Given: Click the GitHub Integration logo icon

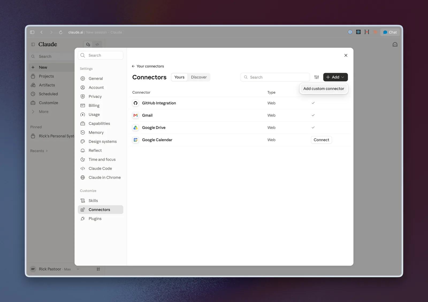Looking at the screenshot, I should (136, 103).
